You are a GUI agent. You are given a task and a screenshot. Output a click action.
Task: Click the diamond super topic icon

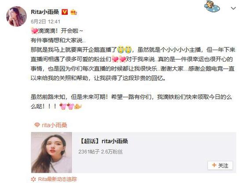tap(37, 125)
